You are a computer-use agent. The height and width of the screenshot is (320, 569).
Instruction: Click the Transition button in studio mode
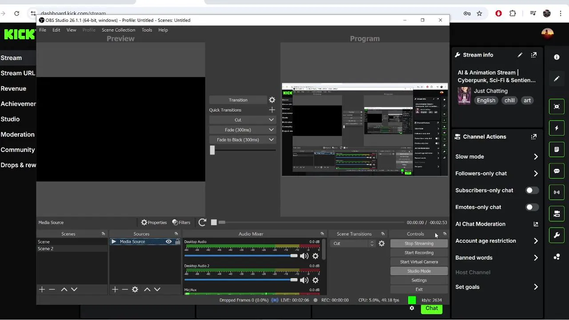coord(238,100)
